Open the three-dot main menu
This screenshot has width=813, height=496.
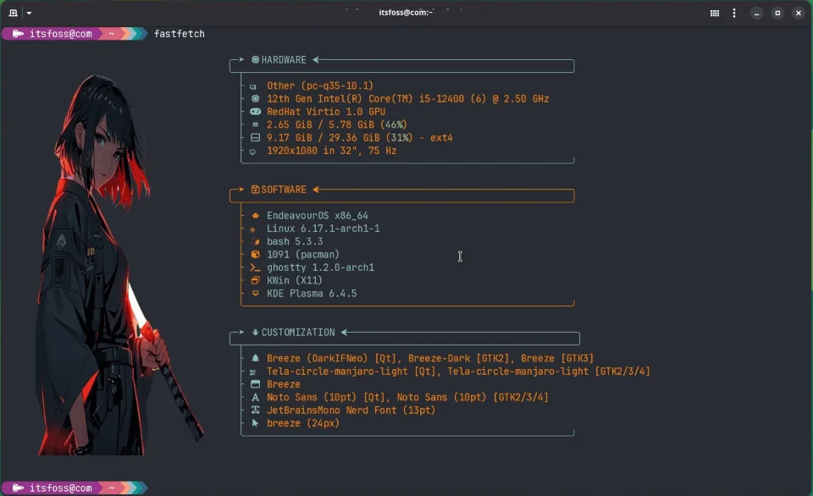[734, 13]
